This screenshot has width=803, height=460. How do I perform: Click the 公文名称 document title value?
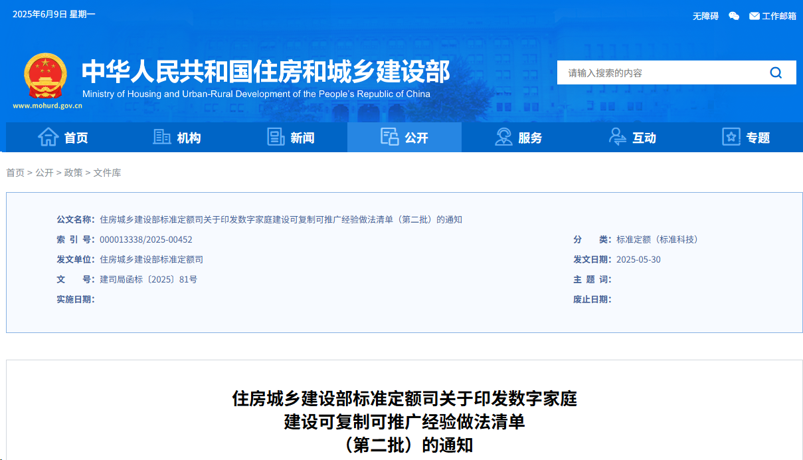click(281, 219)
